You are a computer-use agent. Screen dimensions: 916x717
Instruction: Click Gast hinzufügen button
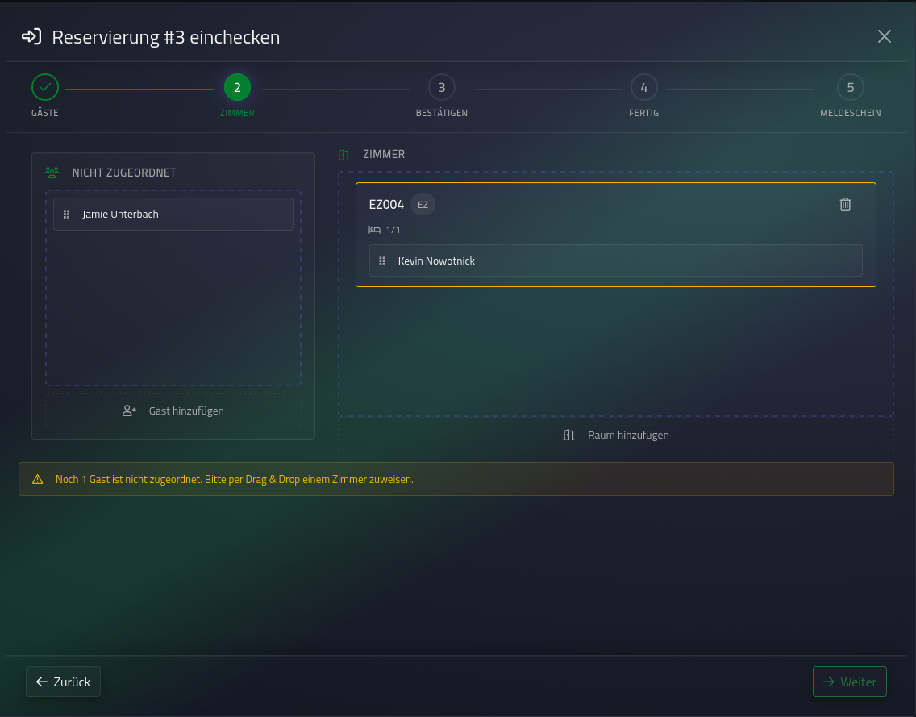pyautogui.click(x=173, y=411)
